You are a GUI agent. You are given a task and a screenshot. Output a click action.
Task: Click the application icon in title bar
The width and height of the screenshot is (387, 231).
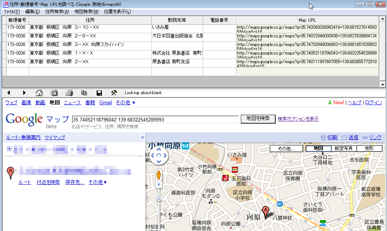click(x=5, y=4)
